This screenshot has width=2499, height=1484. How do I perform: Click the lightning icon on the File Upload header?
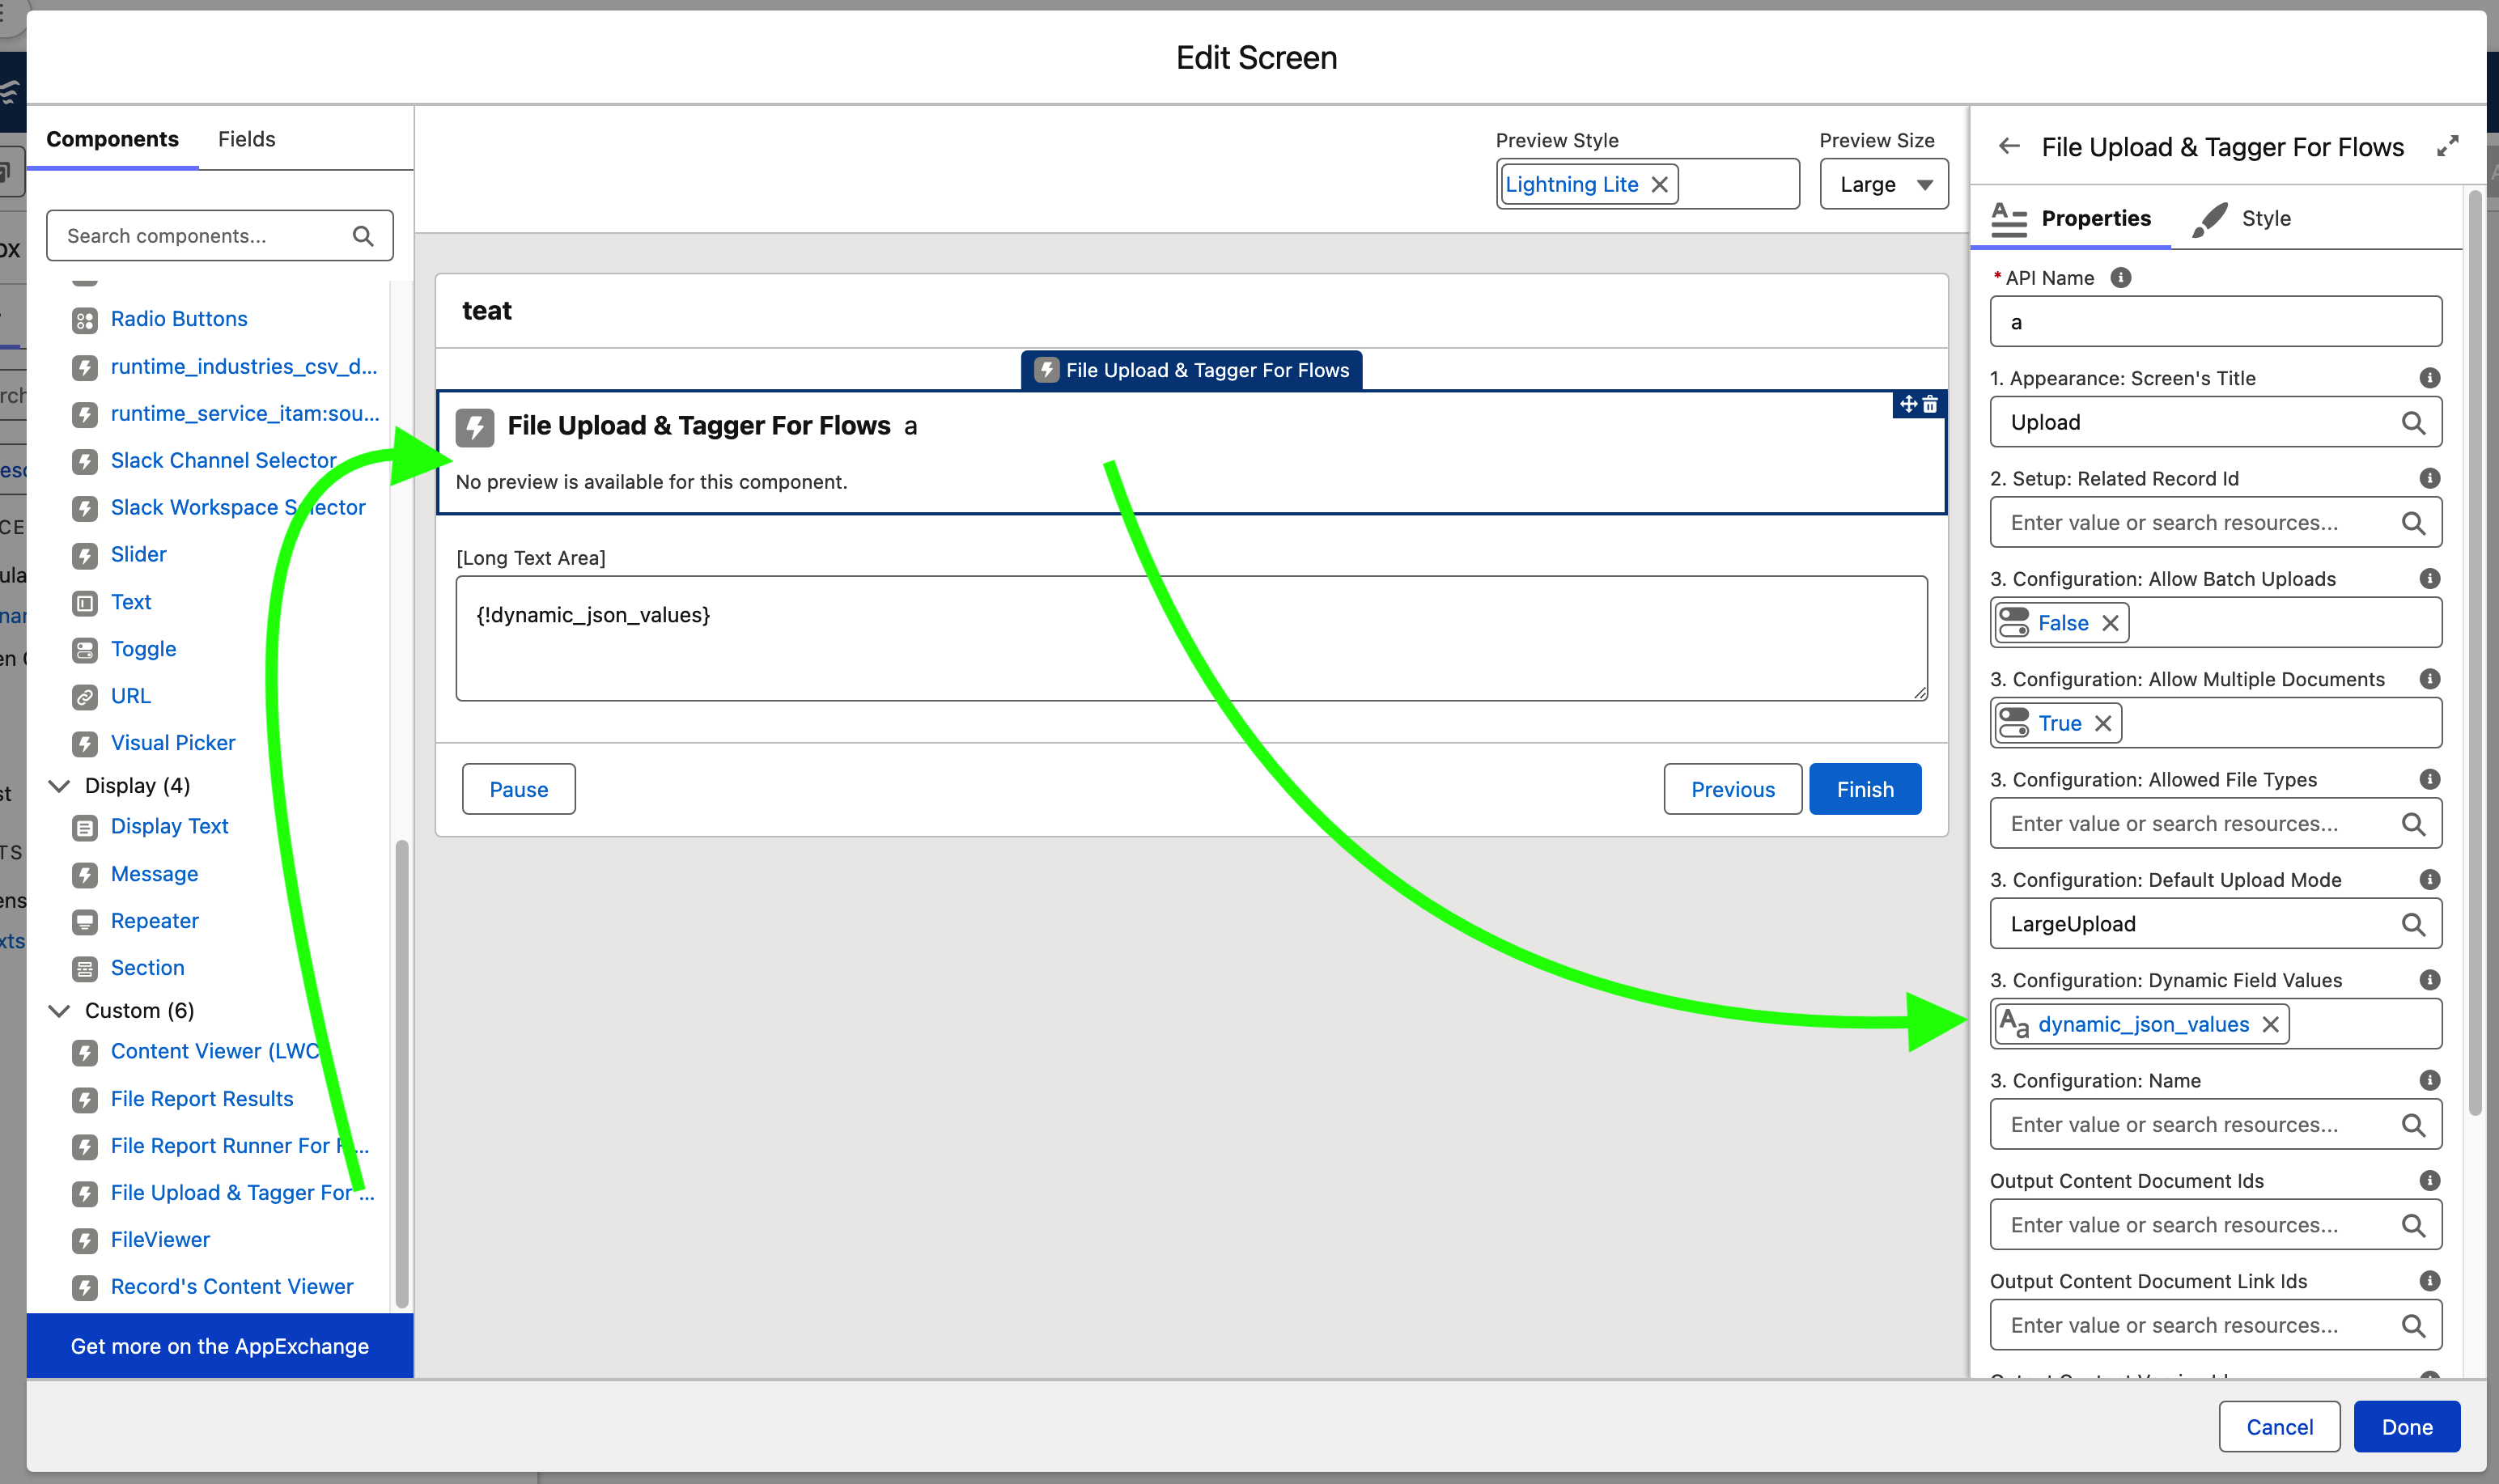475,426
